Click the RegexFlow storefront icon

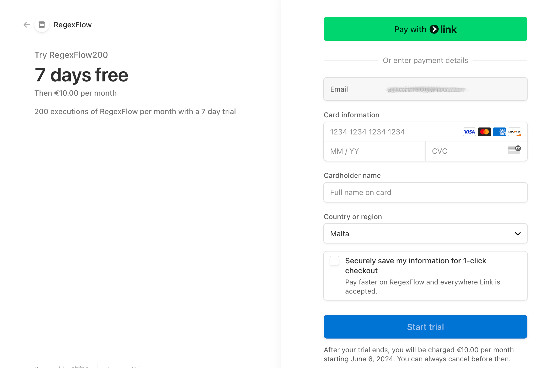point(42,25)
